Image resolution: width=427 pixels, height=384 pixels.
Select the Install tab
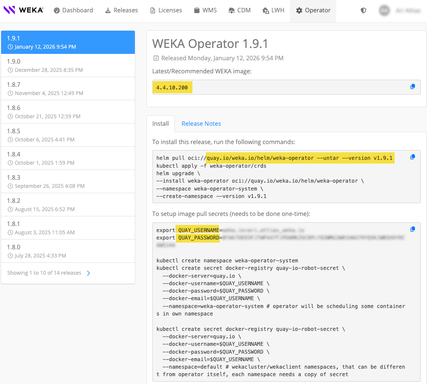pos(160,124)
